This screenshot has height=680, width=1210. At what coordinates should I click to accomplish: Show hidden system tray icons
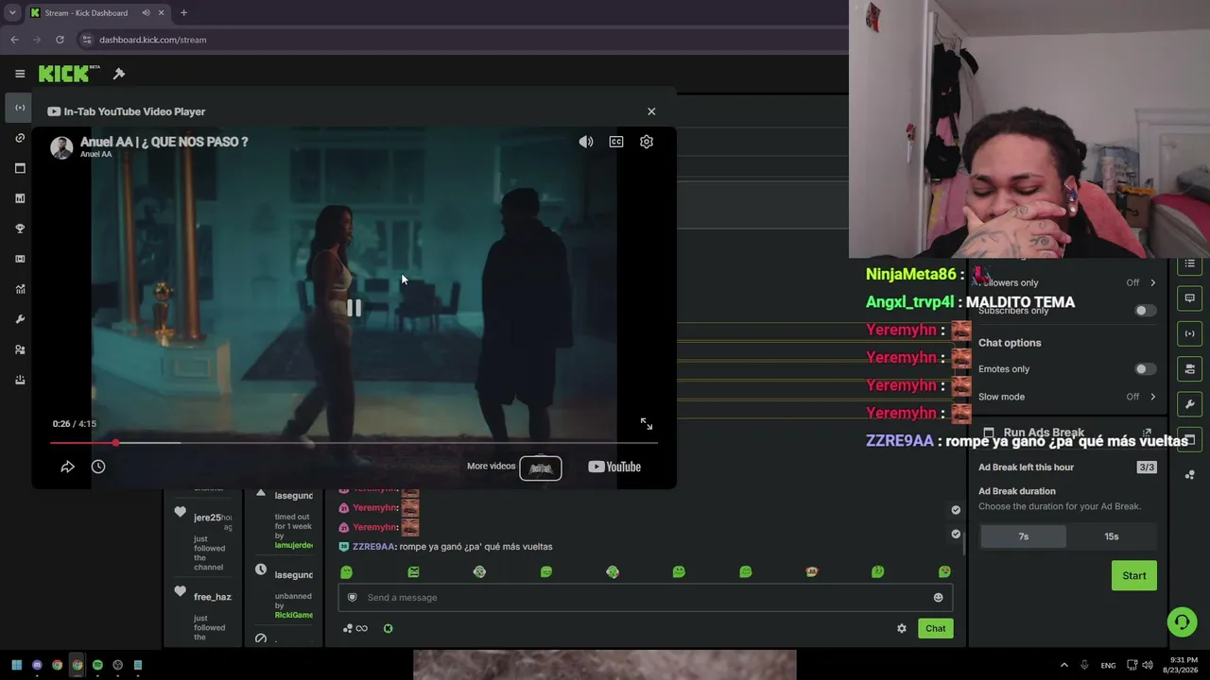point(1063,665)
